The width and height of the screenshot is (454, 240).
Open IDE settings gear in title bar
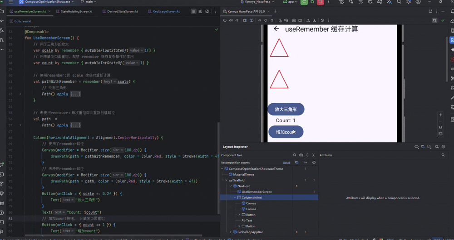coord(408,2)
